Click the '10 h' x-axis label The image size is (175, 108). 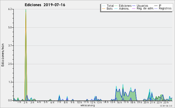(x=79, y=102)
